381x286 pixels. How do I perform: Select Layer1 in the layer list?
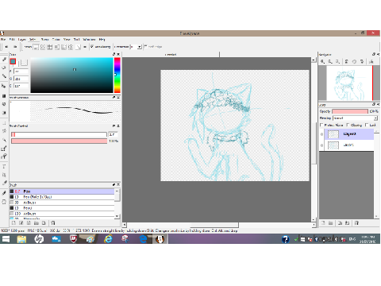point(349,145)
